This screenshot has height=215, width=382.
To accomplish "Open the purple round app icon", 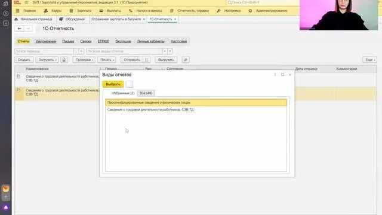I will 5,207.
